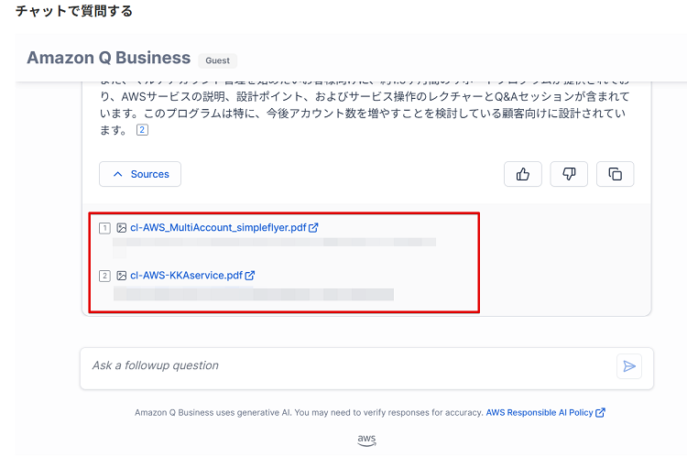Collapse the Sources list

click(x=140, y=174)
